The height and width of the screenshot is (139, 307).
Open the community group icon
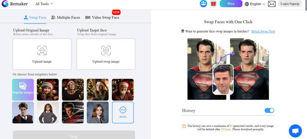[203, 3]
